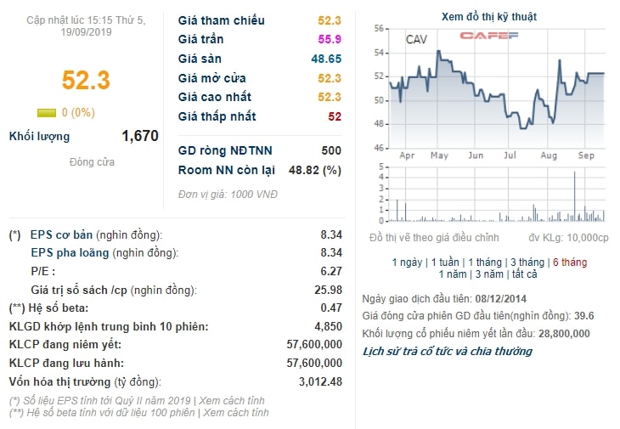Click the CafeF logo on chart

488,36
